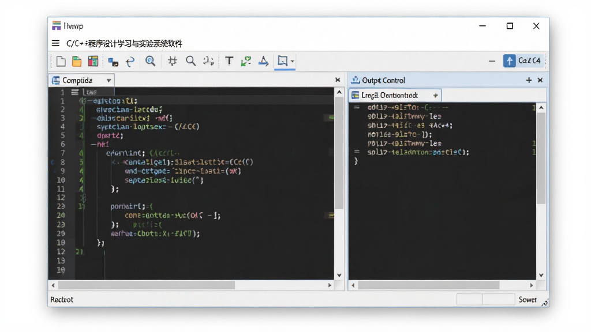Click the Output Control panel title
This screenshot has height=332, width=591.
click(x=383, y=80)
